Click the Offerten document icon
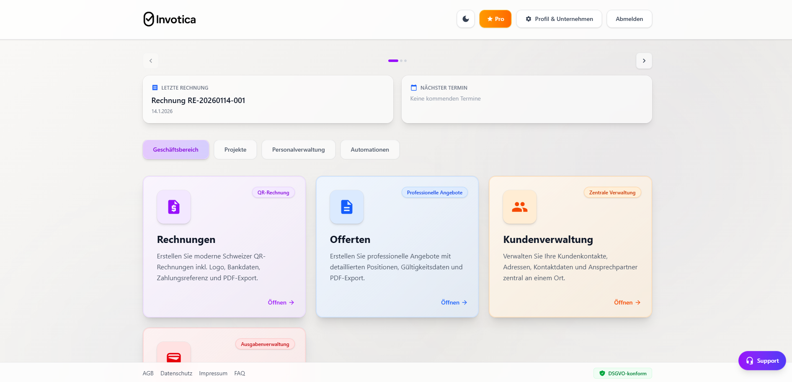 (346, 206)
